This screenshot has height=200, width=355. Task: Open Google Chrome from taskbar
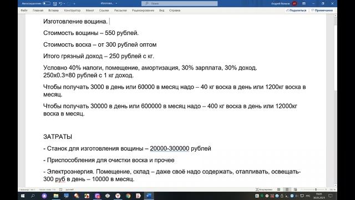click(x=128, y=196)
